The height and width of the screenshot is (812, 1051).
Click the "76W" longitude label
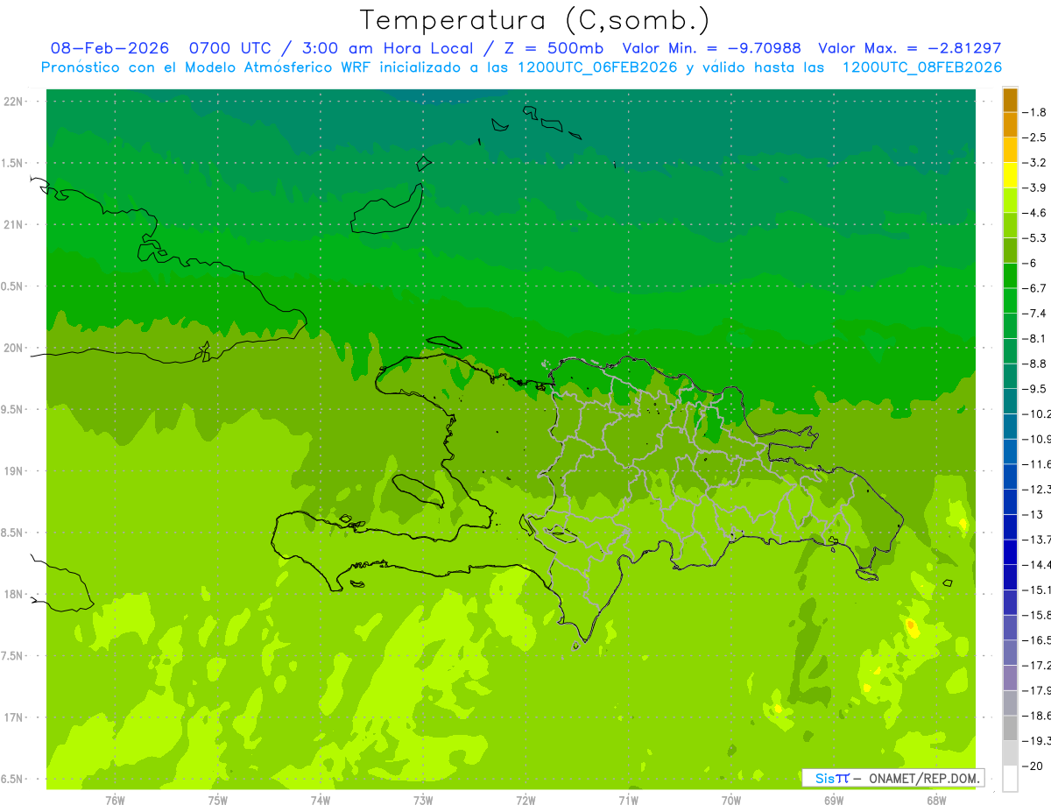tap(115, 801)
